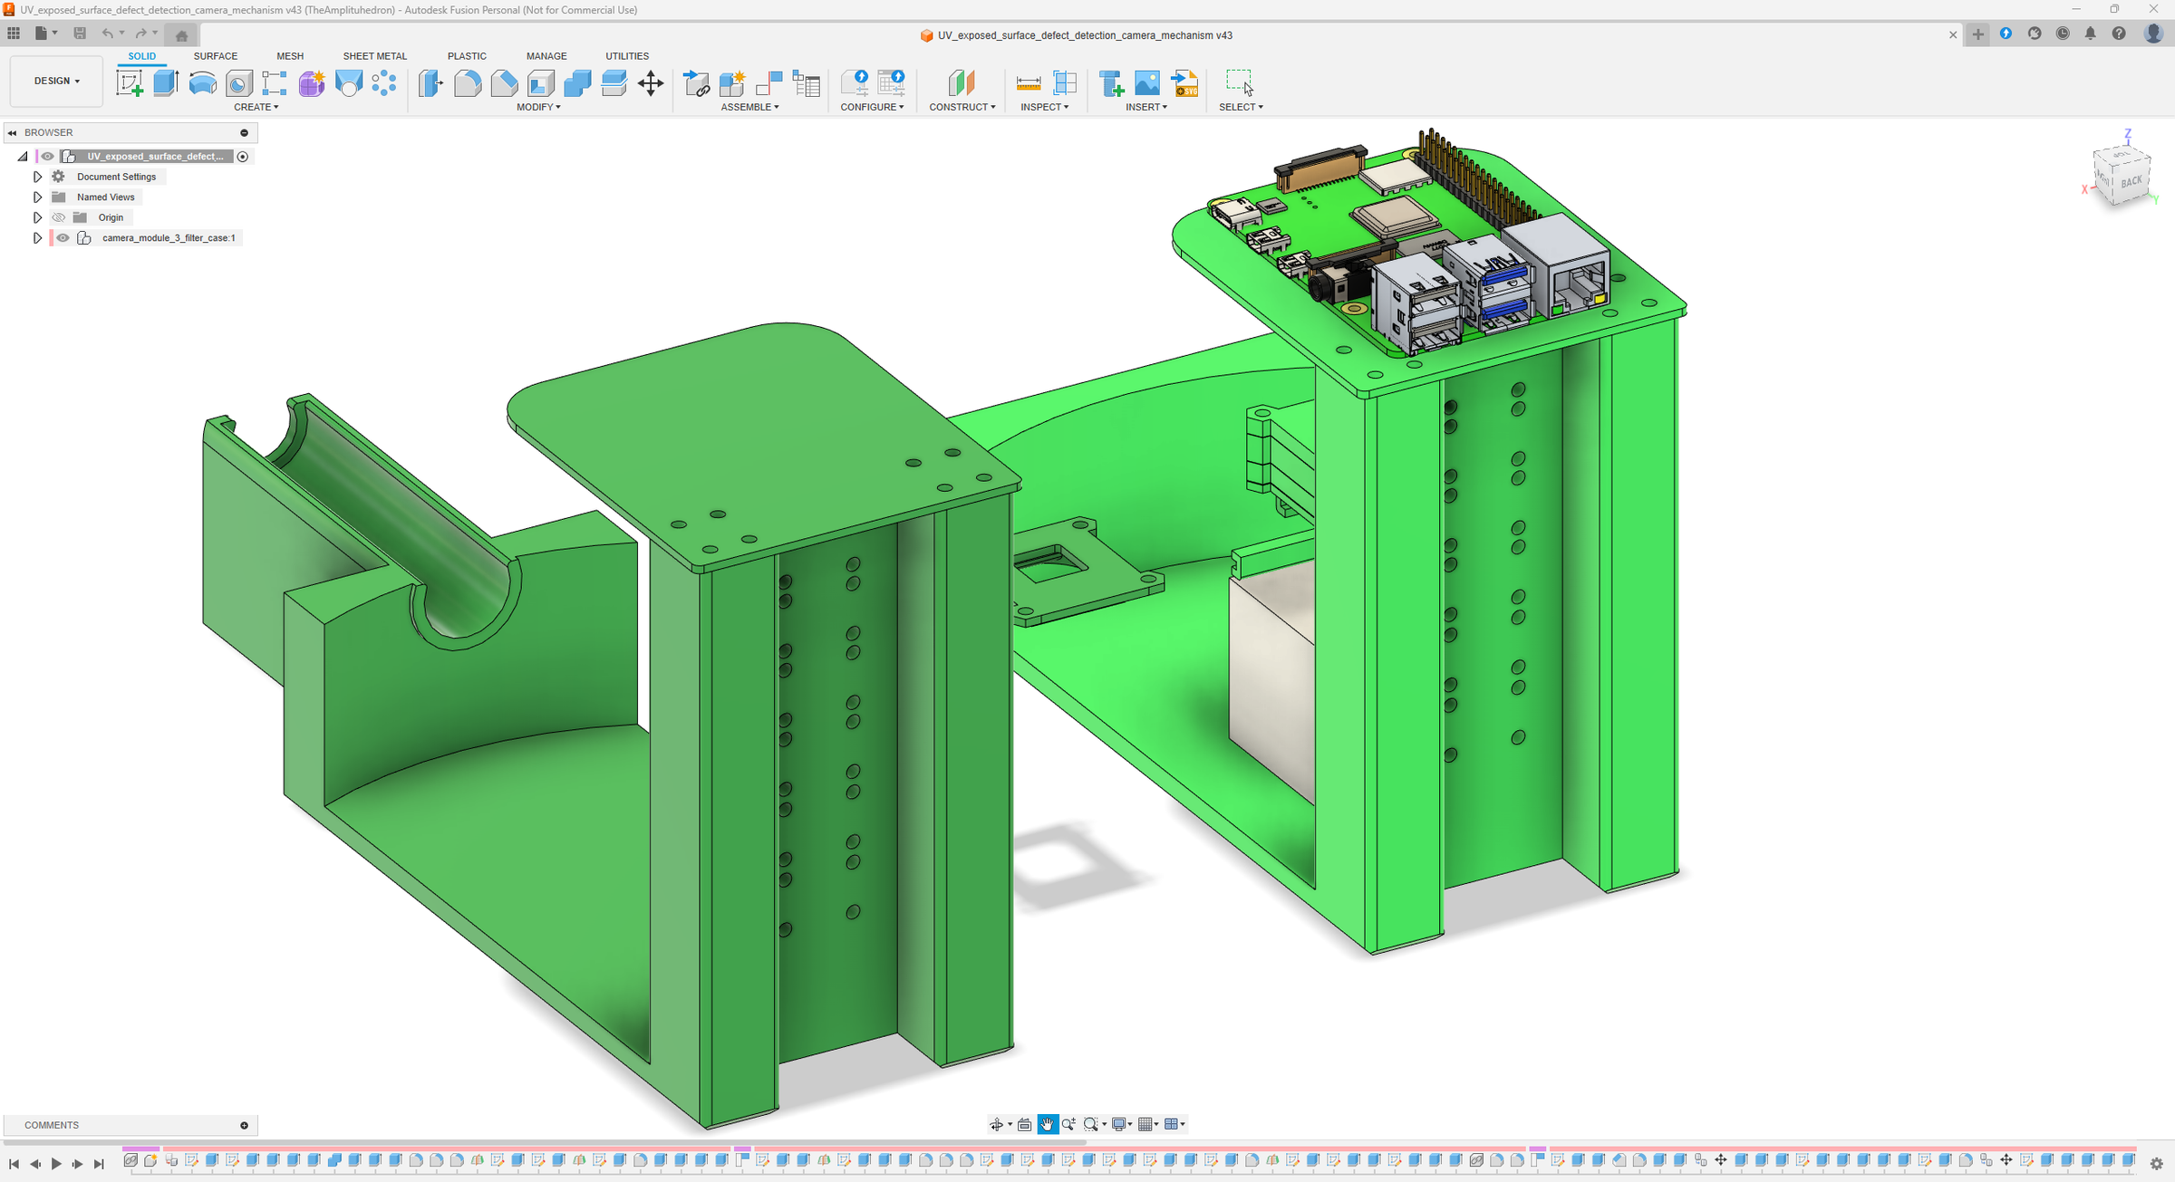The height and width of the screenshot is (1182, 2175).
Task: Click the BACK face of the ViewCube
Action: click(x=2131, y=182)
